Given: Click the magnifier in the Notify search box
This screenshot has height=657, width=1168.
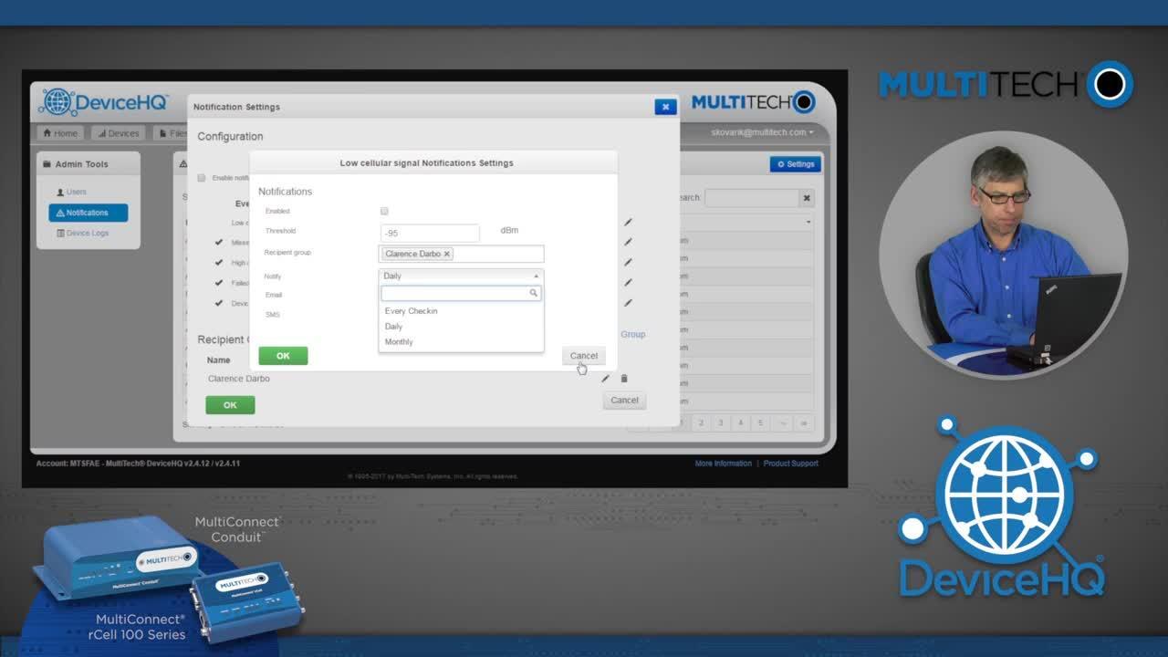Looking at the screenshot, I should 531,292.
